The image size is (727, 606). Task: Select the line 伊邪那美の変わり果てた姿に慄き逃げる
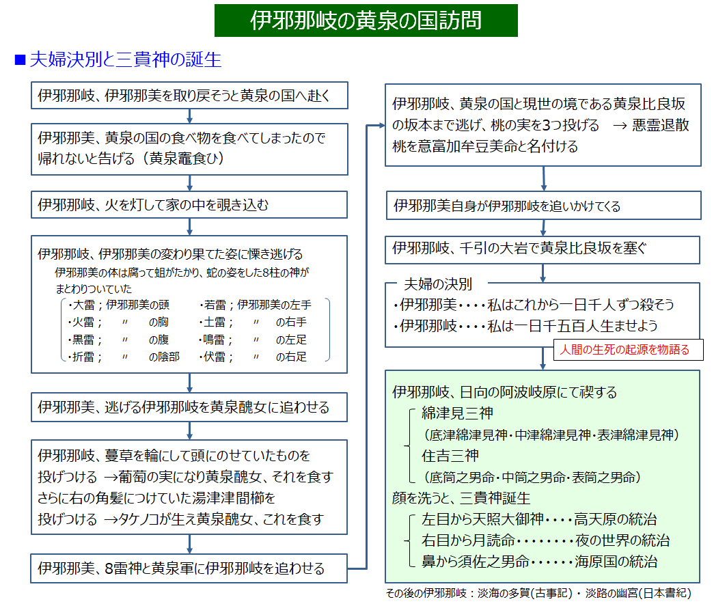tap(170, 254)
